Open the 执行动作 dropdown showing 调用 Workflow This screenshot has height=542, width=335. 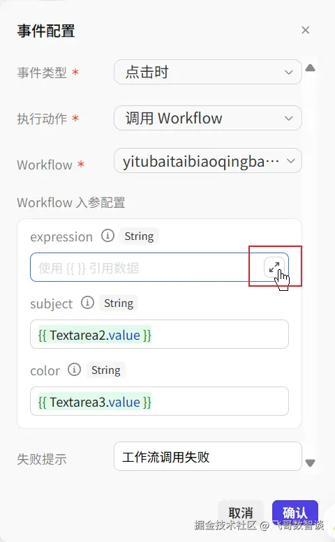pos(208,118)
